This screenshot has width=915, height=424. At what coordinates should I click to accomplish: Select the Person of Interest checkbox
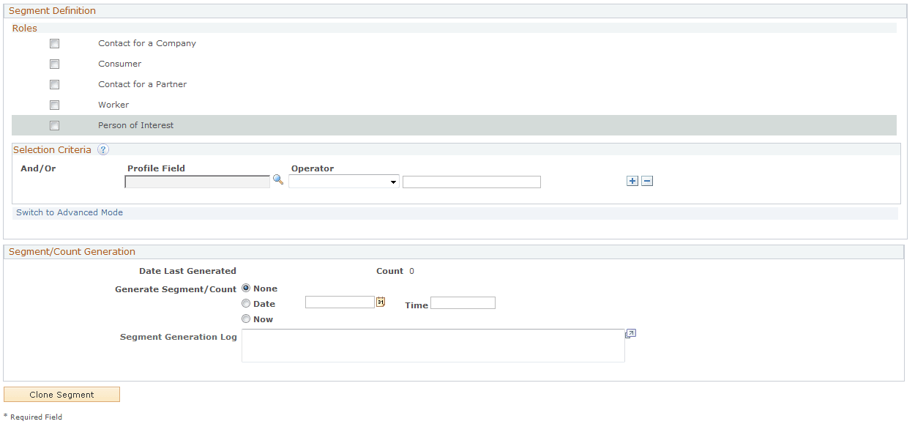click(54, 125)
